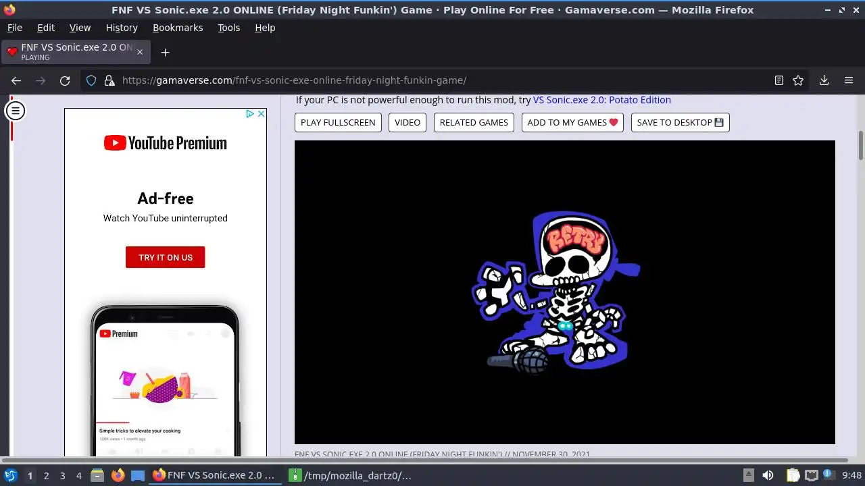Click the page vertical scrollbar thumb
Image resolution: width=865 pixels, height=486 pixels.
point(861,145)
